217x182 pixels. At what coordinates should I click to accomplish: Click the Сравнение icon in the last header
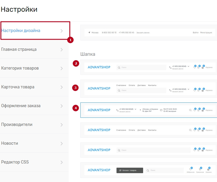(x=200, y=169)
